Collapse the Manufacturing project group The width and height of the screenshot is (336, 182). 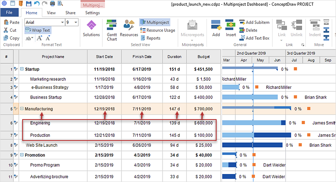(x=21, y=109)
